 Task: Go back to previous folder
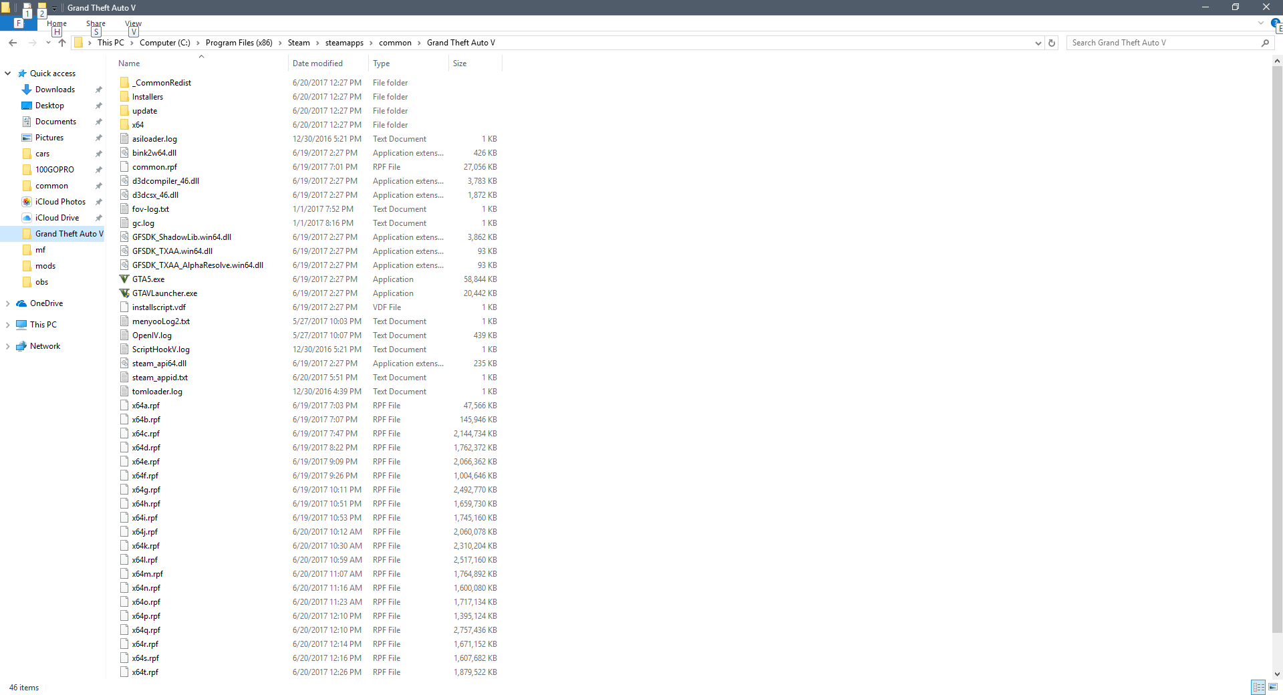point(13,43)
